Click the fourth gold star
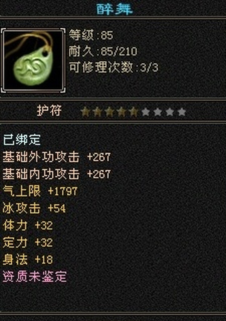Viewport: 226px width, 321px height. tap(121, 112)
